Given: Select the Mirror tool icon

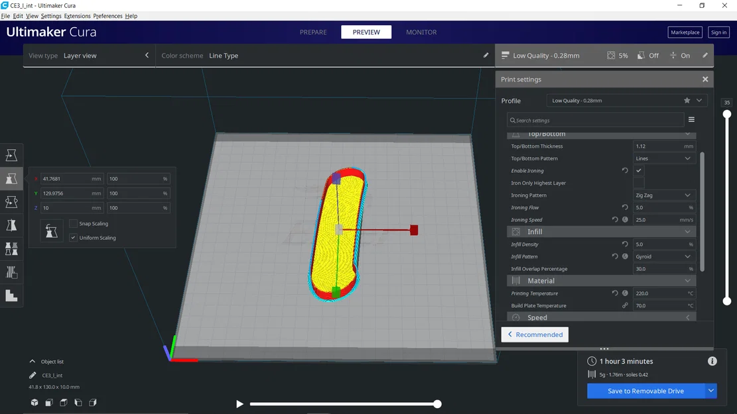Looking at the screenshot, I should tap(11, 225).
